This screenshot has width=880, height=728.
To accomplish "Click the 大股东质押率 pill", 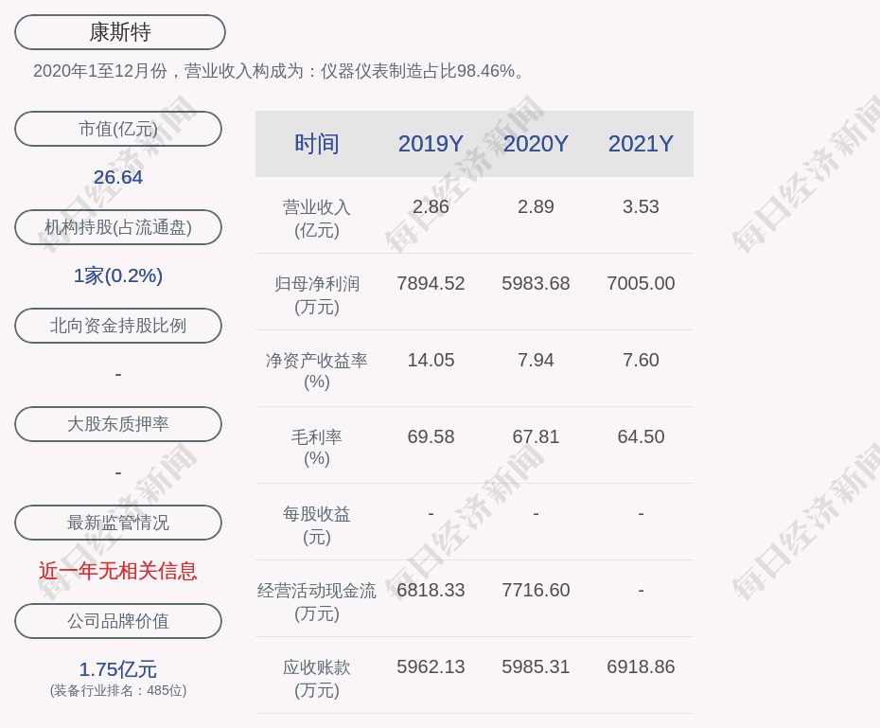I will (x=118, y=424).
